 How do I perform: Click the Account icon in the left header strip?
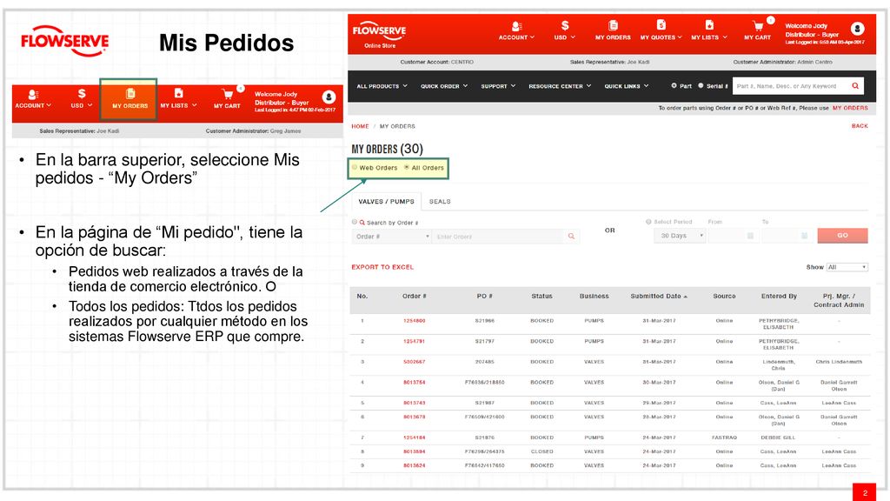[33, 95]
